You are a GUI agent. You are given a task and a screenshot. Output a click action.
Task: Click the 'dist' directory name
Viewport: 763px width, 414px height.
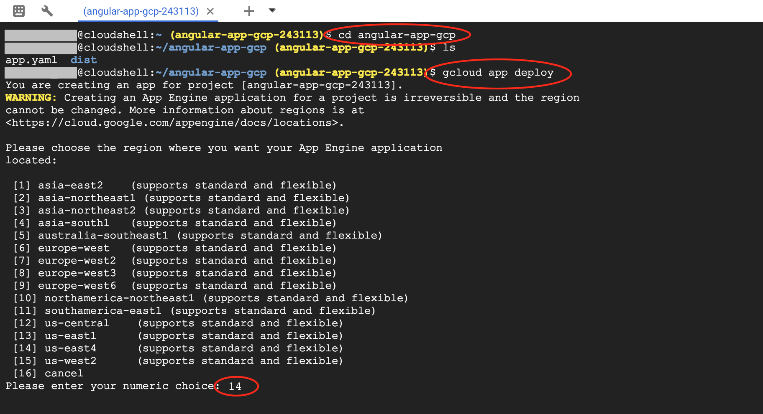[84, 60]
